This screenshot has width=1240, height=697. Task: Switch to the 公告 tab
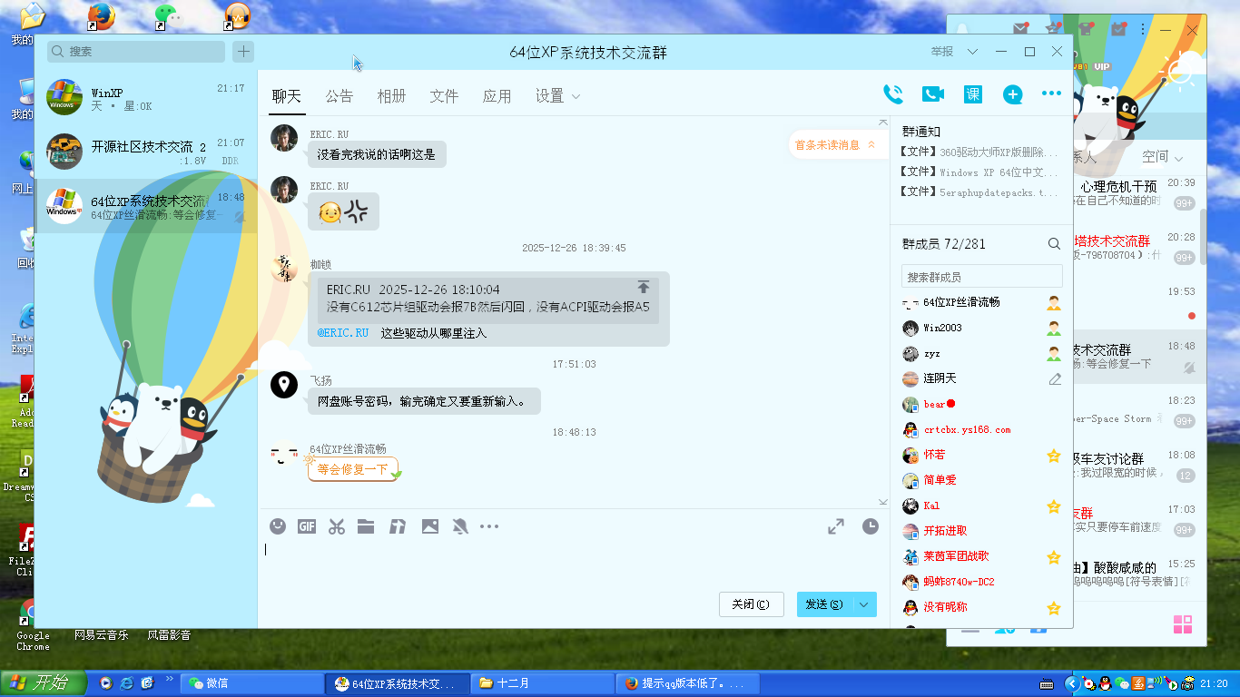pos(339,96)
